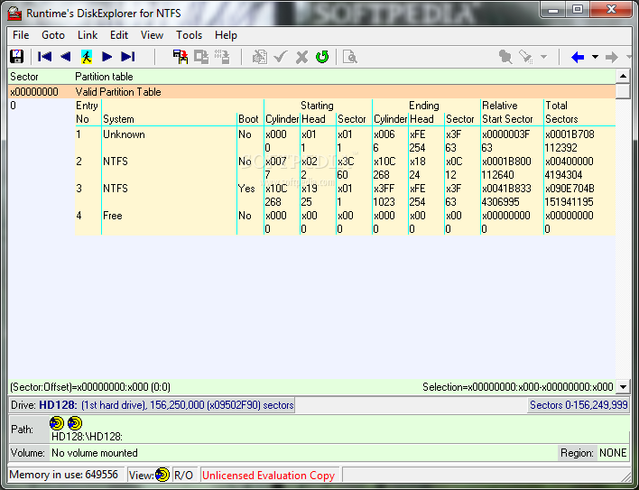Click 'Memory in use: 649556' status
Image resolution: width=639 pixels, height=490 pixels.
pyautogui.click(x=63, y=475)
